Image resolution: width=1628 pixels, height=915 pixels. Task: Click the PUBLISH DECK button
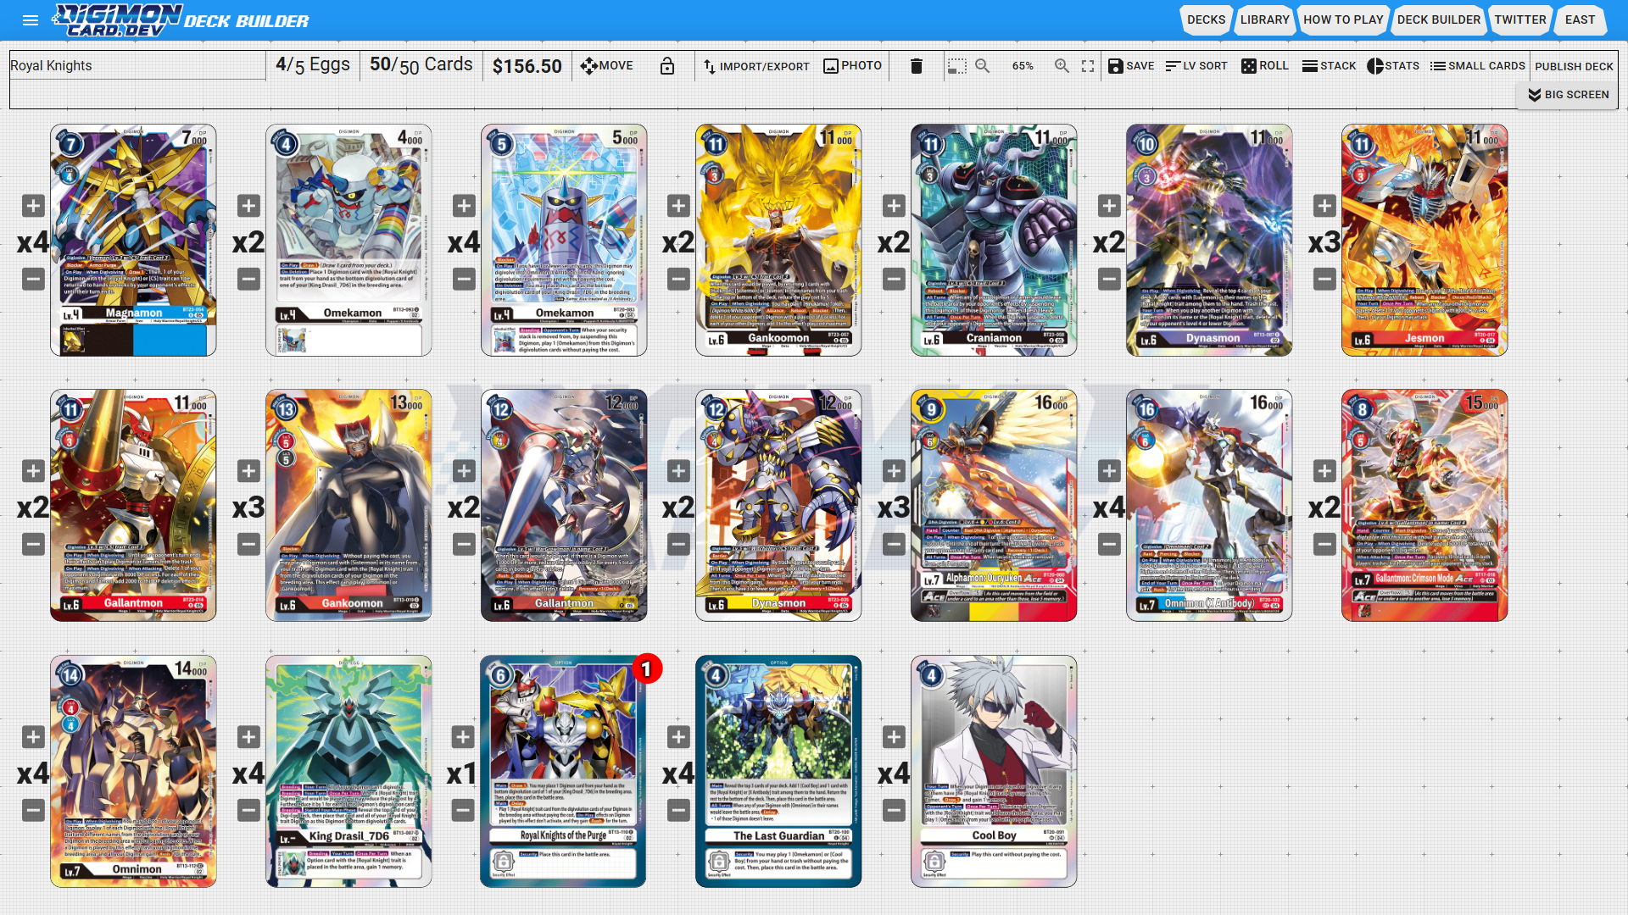tap(1574, 66)
